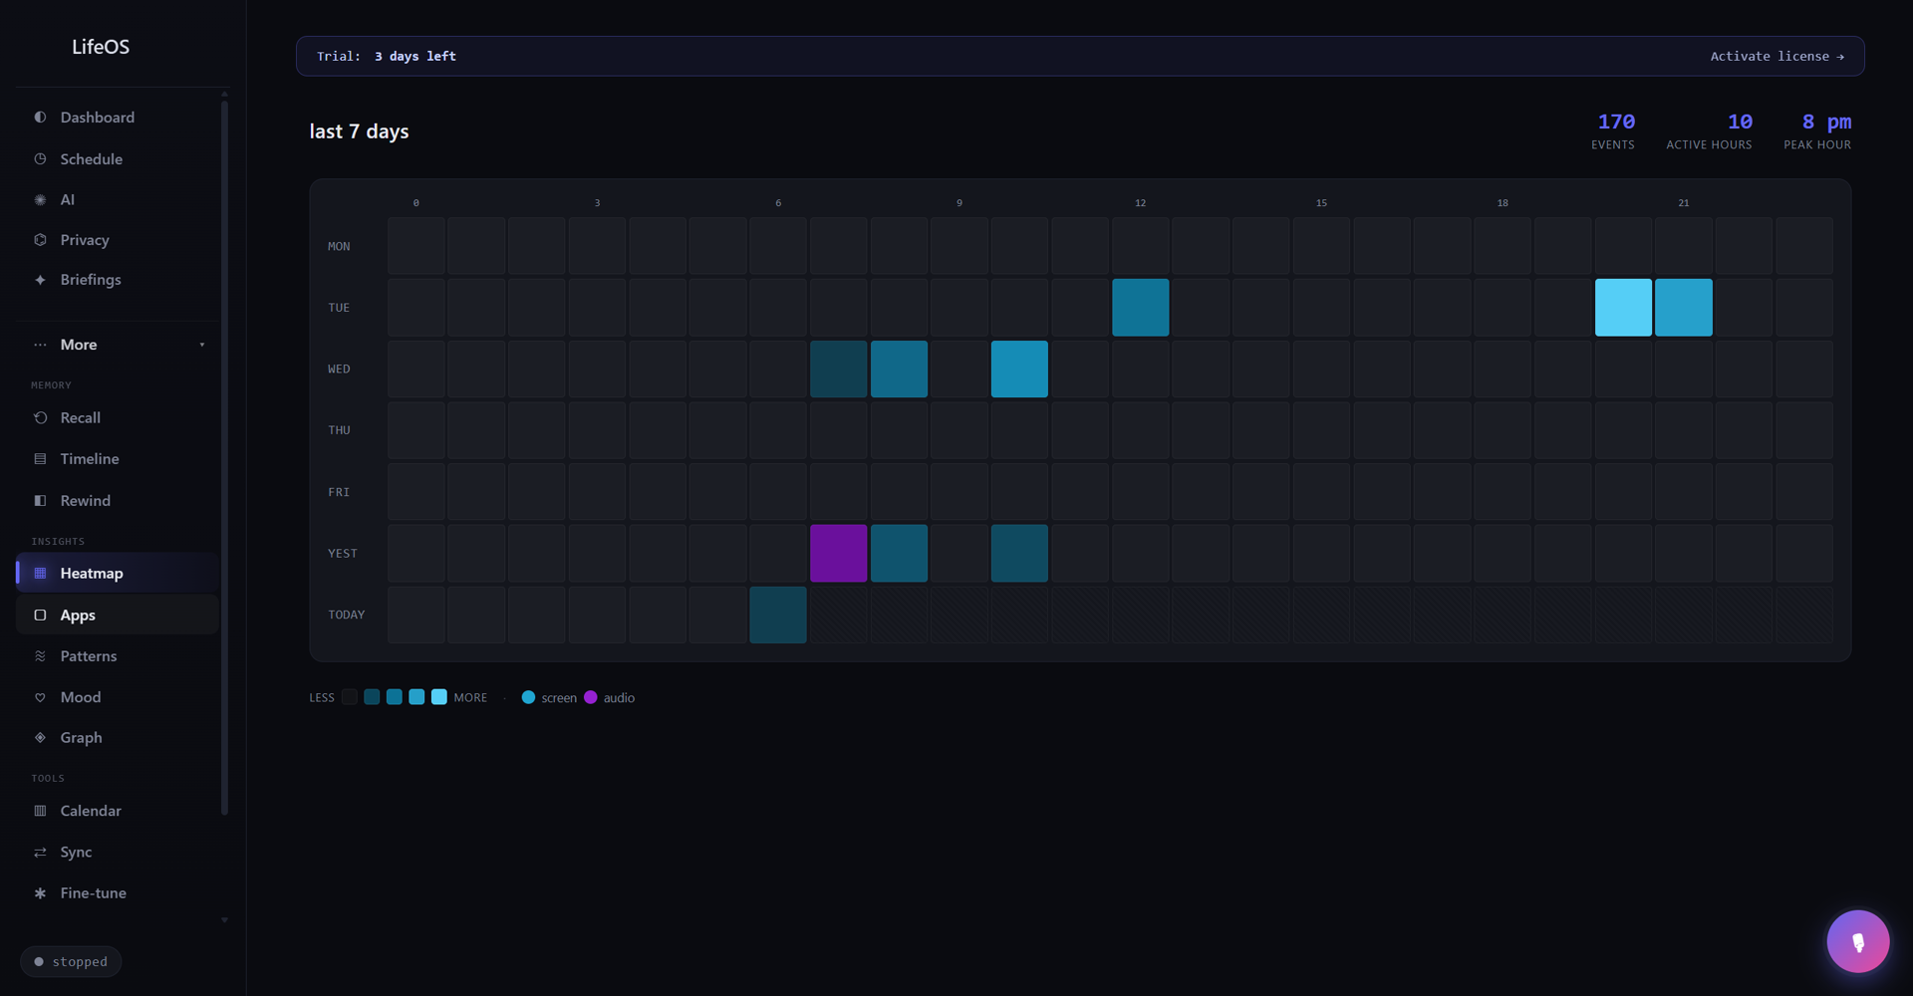Open the floating microphone assistant button
1913x996 pixels.
(x=1857, y=941)
